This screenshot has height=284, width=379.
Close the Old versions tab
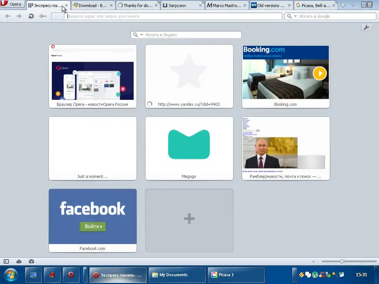coord(289,5)
